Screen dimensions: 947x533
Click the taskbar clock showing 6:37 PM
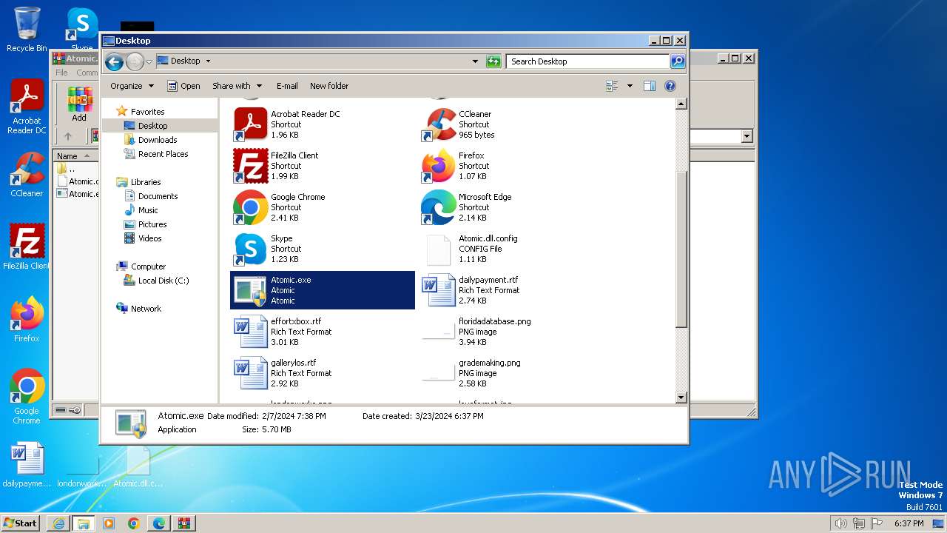[909, 523]
